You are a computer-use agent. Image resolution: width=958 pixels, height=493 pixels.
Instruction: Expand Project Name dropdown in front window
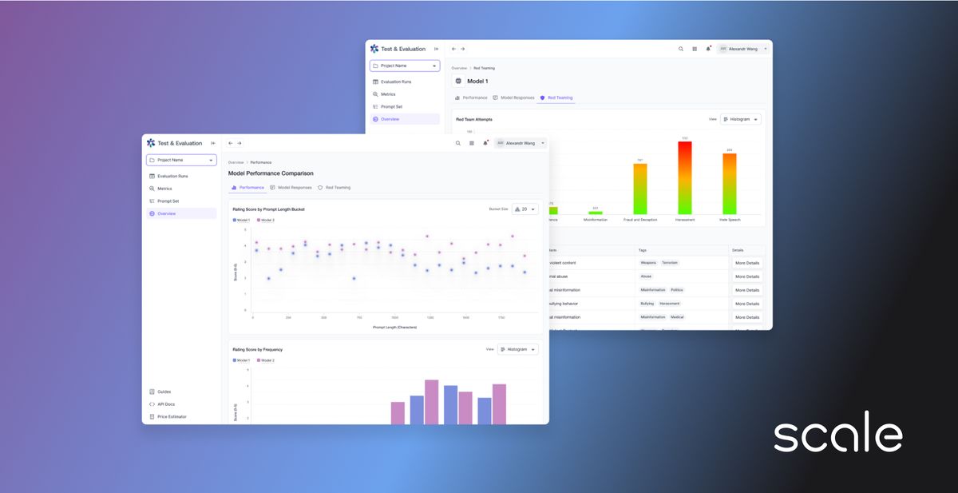point(181,160)
